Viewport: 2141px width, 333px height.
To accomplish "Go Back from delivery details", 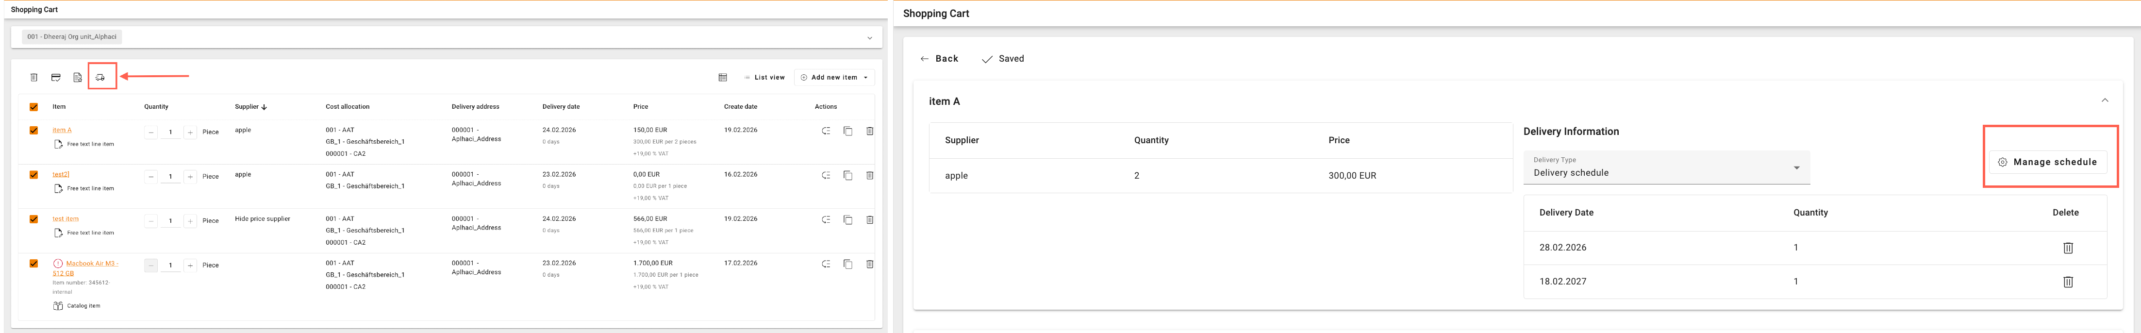I will coord(939,59).
